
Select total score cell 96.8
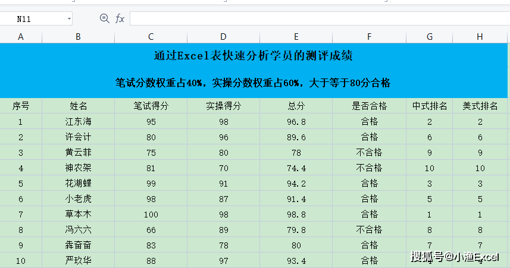point(296,121)
